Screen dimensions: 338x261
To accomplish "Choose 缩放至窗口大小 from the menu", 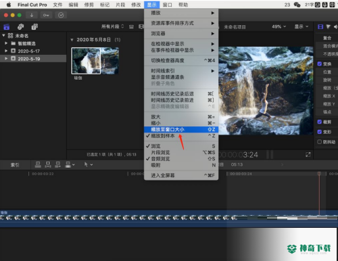I will click(x=181, y=129).
